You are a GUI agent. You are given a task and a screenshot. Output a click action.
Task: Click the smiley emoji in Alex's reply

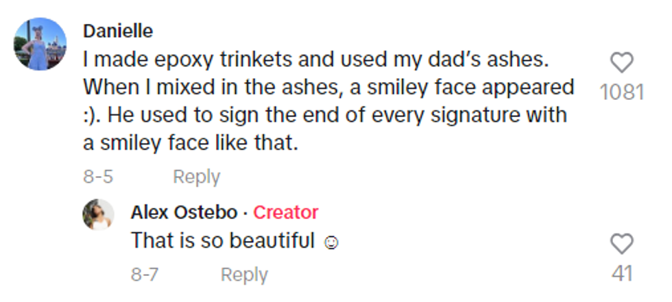331,242
